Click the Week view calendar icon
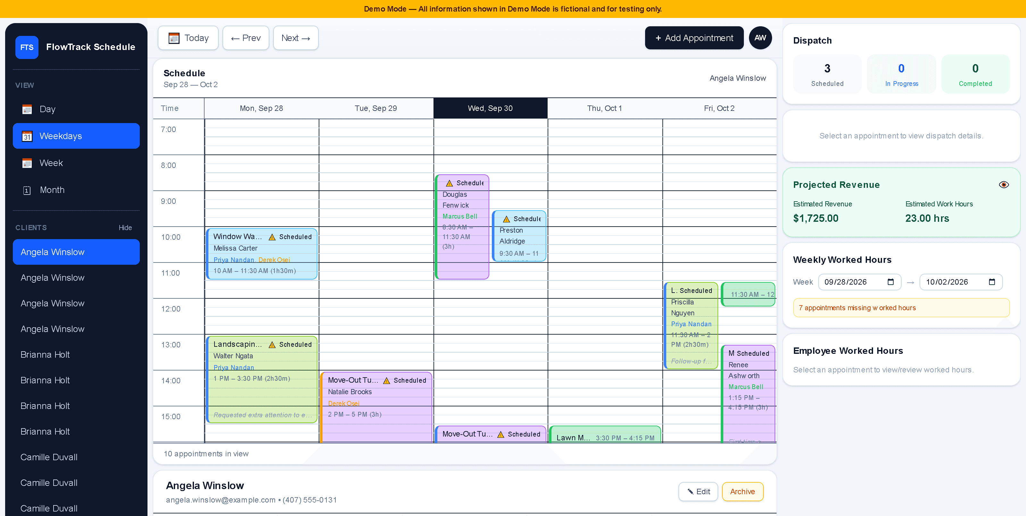Viewport: 1026px width, 516px height. coord(27,163)
